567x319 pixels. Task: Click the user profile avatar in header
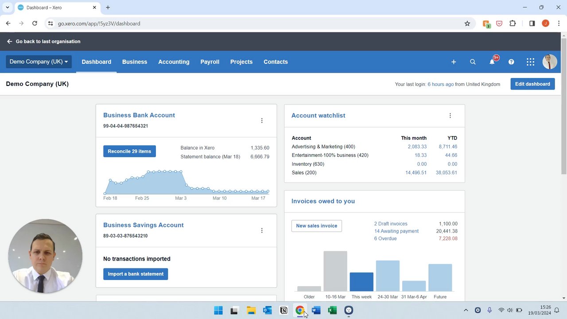coord(549,62)
